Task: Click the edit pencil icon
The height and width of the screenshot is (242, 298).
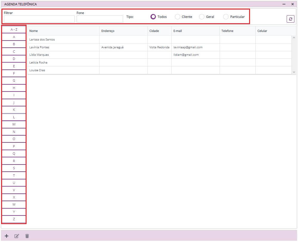Action: click(17, 236)
